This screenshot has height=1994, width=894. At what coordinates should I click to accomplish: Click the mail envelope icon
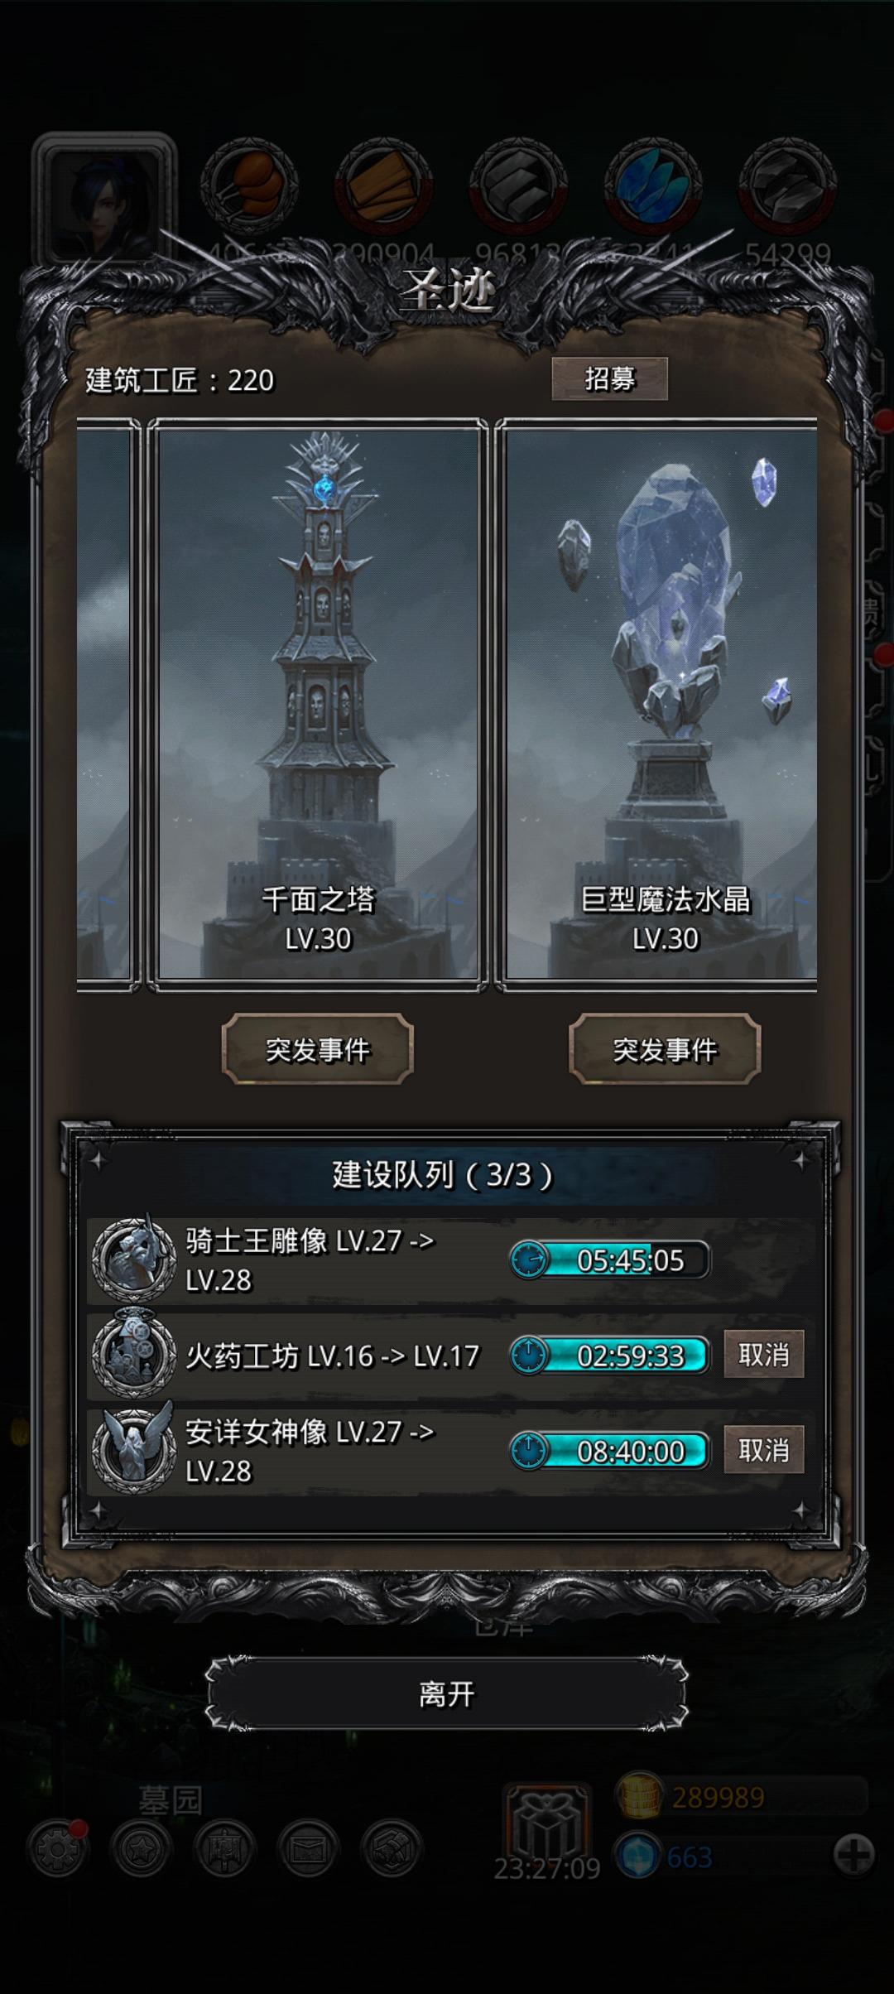pos(307,1847)
